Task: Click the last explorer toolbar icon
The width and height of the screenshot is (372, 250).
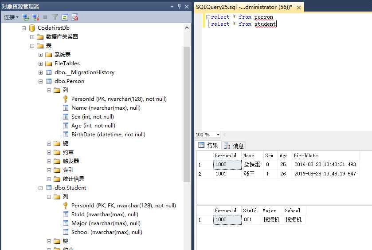Action: click(x=74, y=17)
